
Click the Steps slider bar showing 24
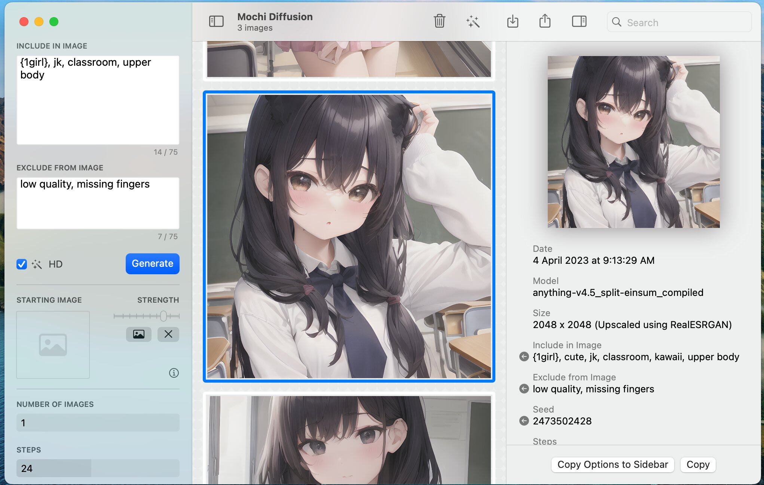click(98, 468)
